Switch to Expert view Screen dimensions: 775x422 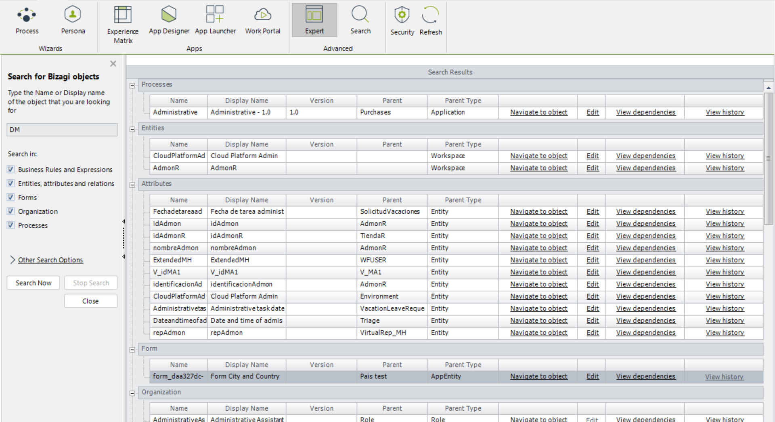(314, 20)
